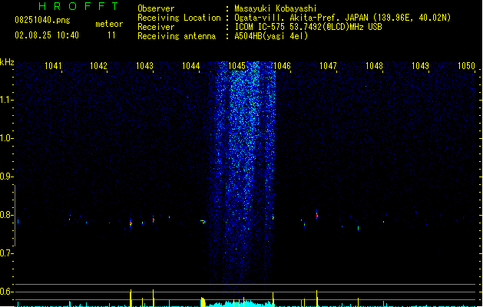Click the 1042 time axis tick label
This screenshot has width=483, height=307.
[98, 66]
